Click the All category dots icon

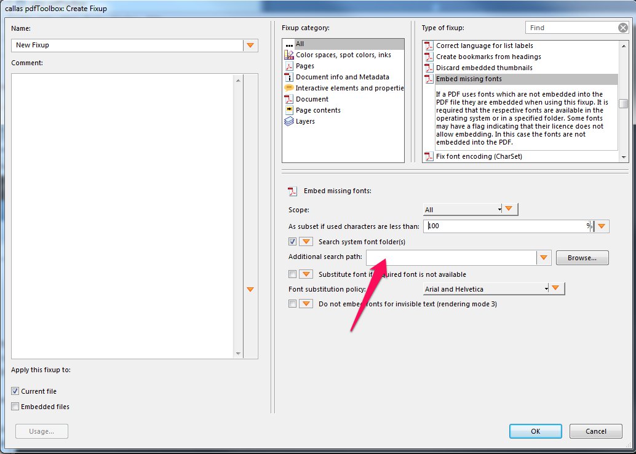tap(289, 44)
